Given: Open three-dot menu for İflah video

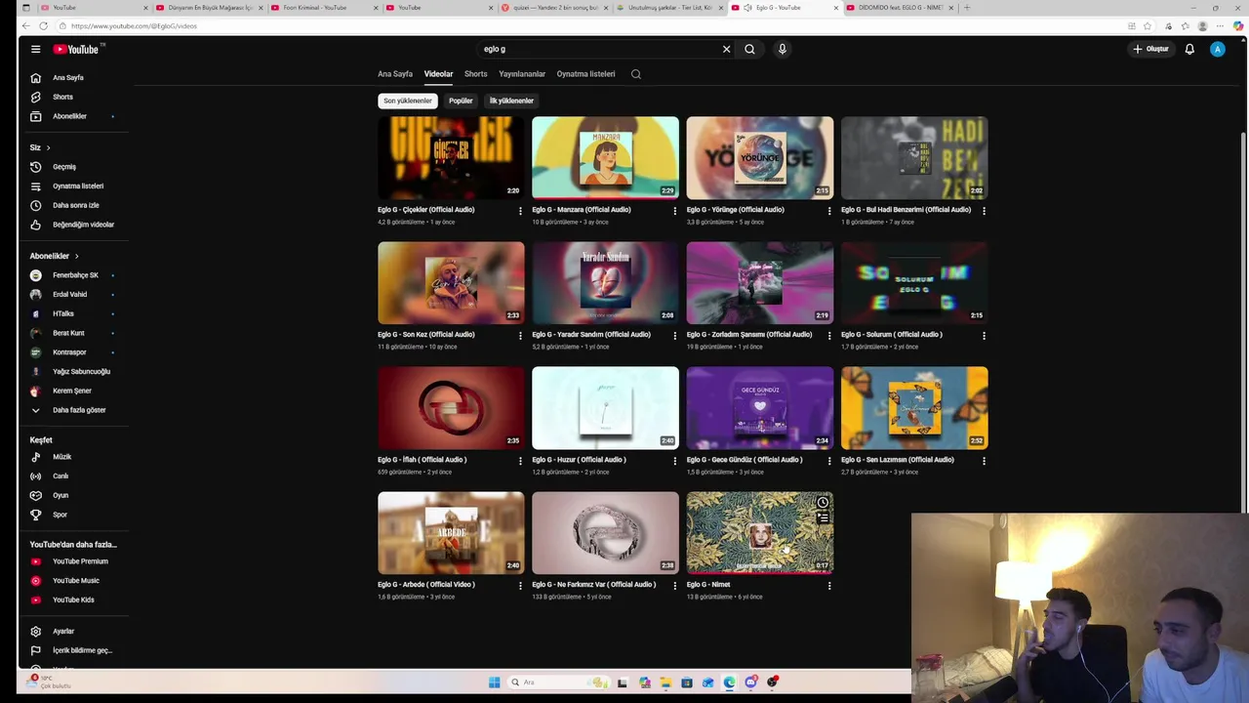Looking at the screenshot, I should 520,460.
